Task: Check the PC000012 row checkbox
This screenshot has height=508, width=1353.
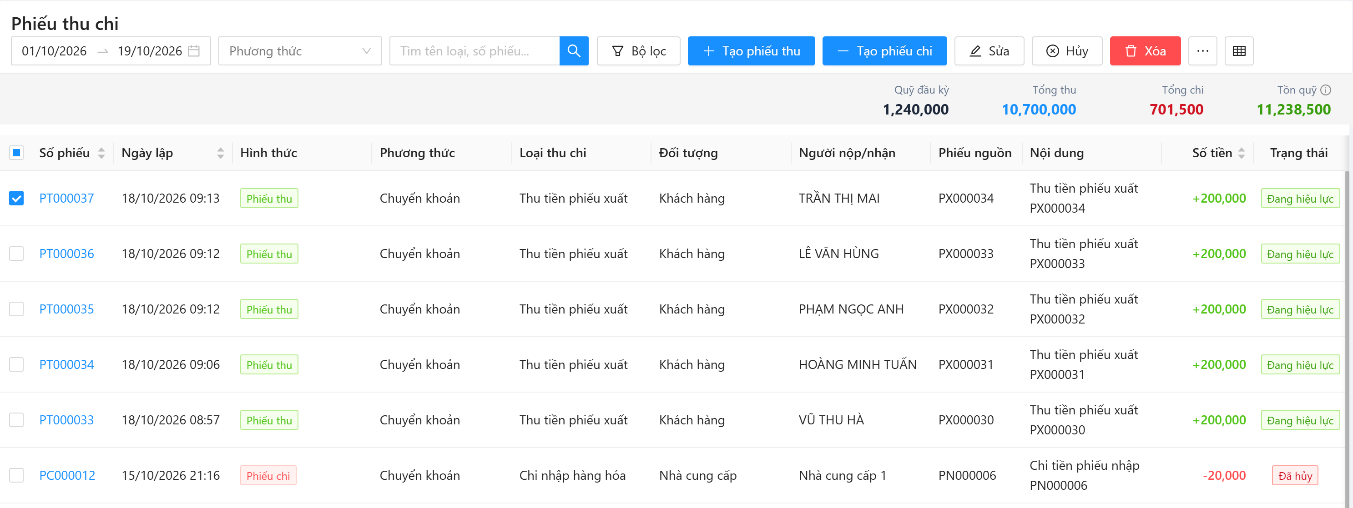Action: pos(16,475)
